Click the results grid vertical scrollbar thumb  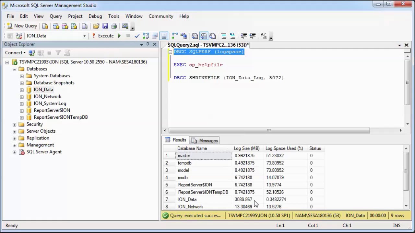pos(406,171)
